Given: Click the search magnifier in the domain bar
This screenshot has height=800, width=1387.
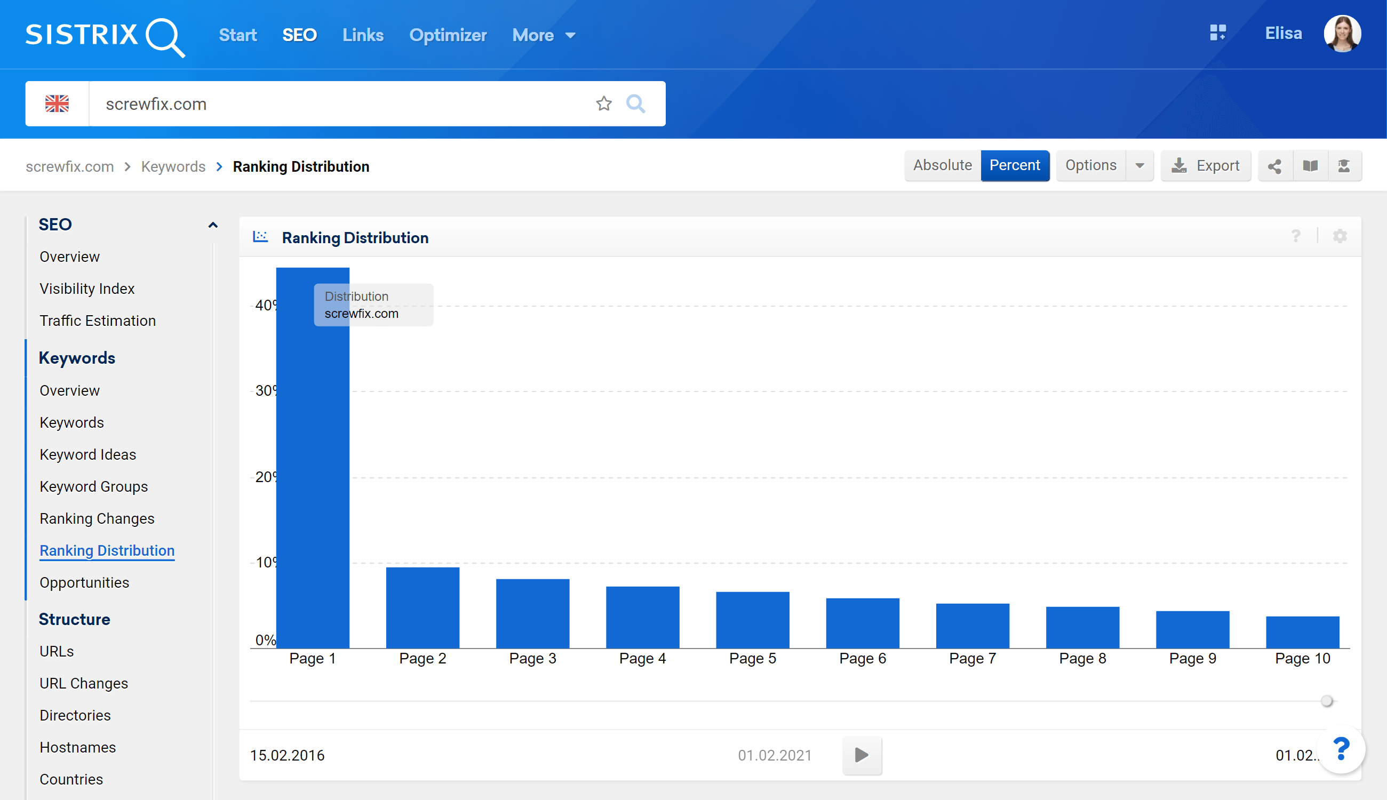Looking at the screenshot, I should [x=636, y=103].
